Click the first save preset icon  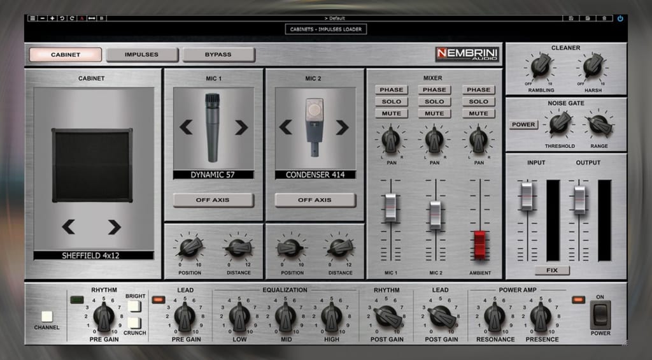[571, 18]
